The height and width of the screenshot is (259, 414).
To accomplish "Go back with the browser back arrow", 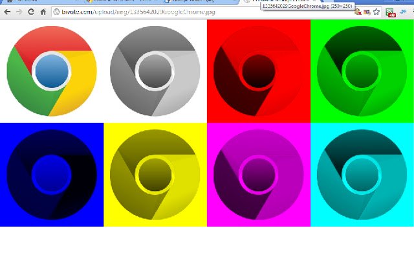I will click(x=7, y=12).
